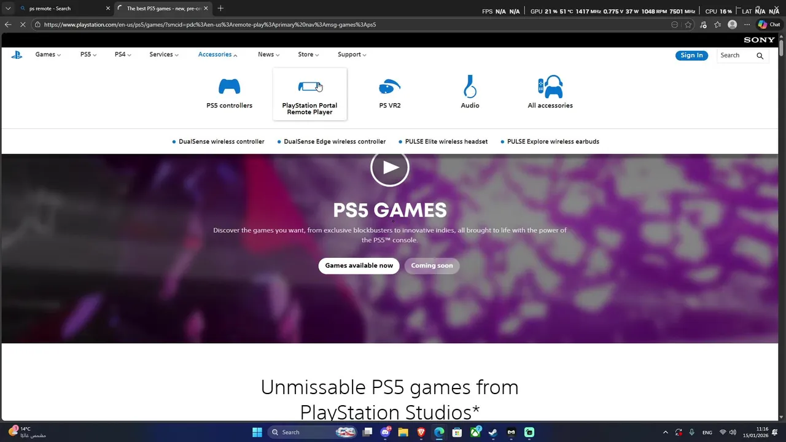
Task: Stop loading the page button
Action: click(23, 25)
